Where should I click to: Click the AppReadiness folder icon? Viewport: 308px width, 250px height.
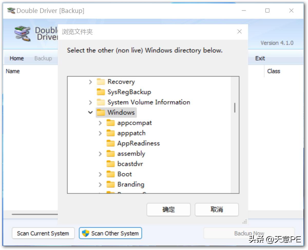click(x=111, y=144)
